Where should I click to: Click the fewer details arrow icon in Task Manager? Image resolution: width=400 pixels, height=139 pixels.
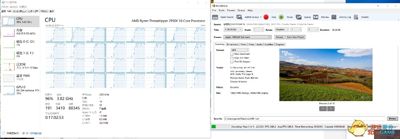point(4,133)
